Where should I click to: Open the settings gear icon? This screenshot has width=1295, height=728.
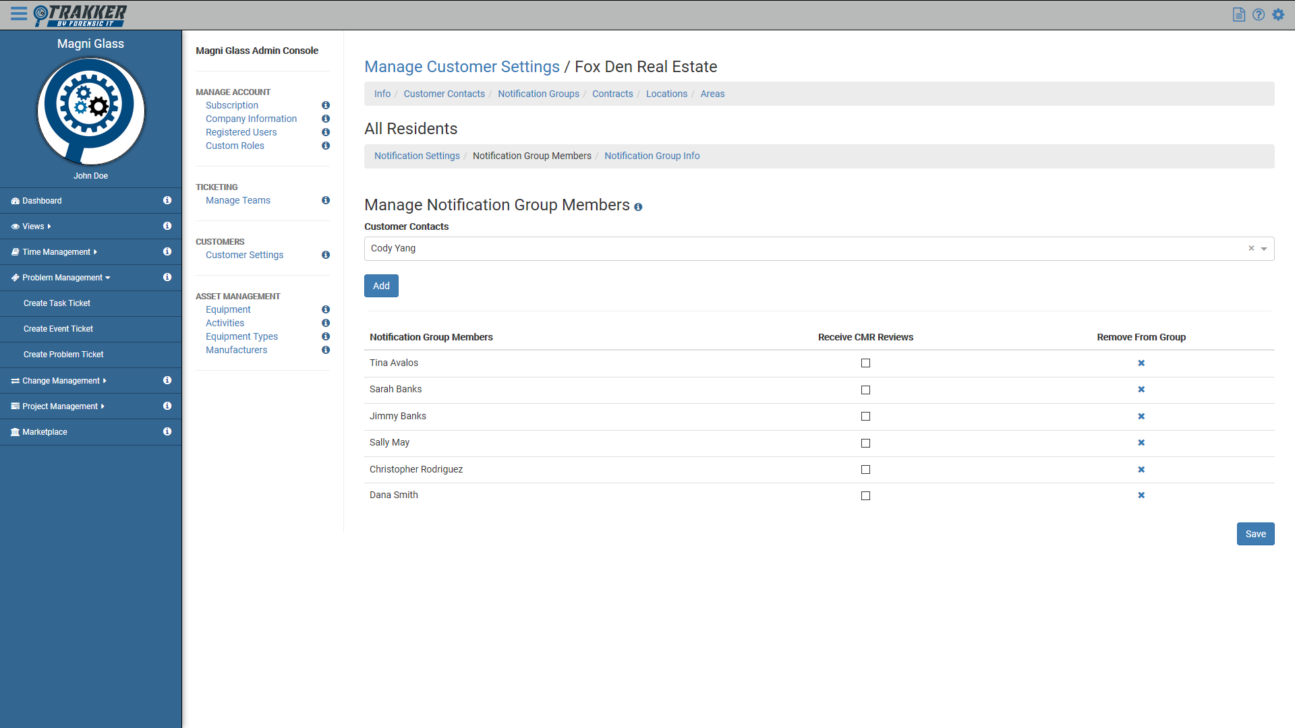pos(1278,15)
